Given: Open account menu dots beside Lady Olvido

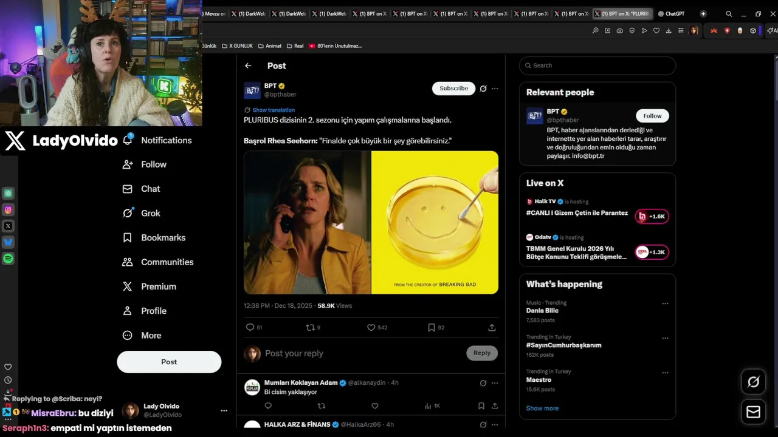Looking at the screenshot, I should [x=224, y=411].
